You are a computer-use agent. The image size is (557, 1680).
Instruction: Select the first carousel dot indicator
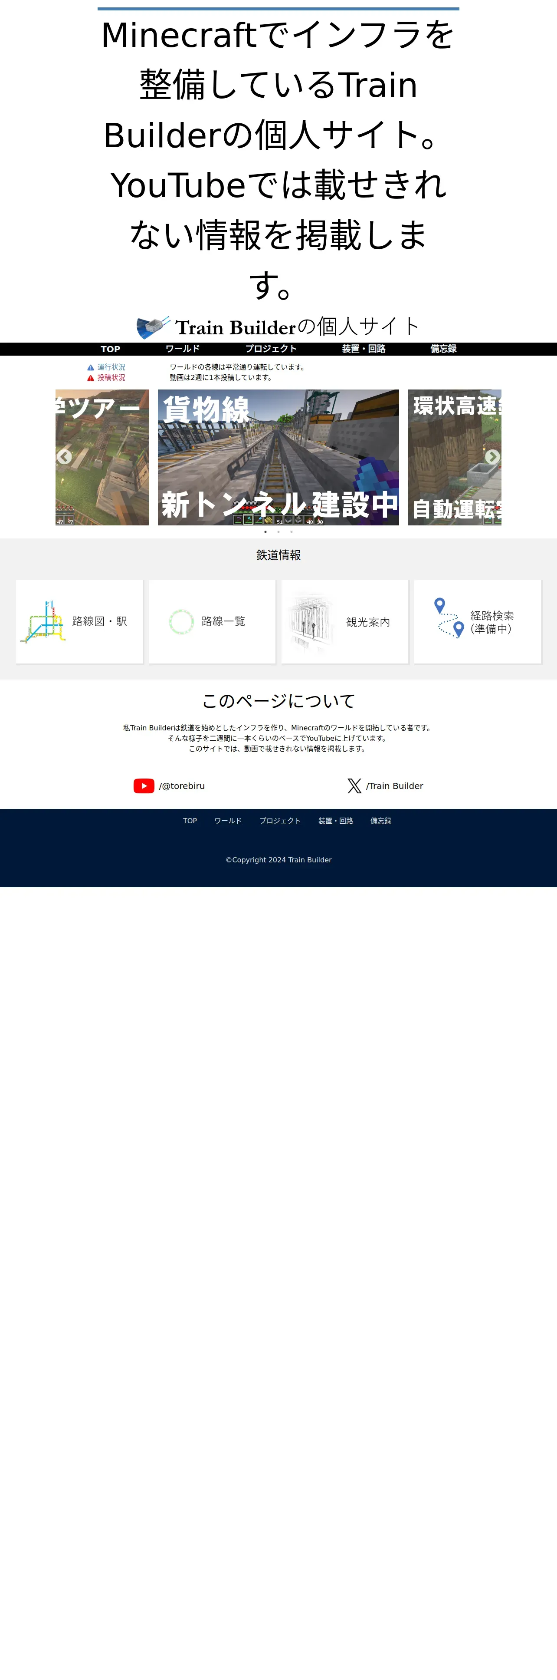click(x=265, y=532)
